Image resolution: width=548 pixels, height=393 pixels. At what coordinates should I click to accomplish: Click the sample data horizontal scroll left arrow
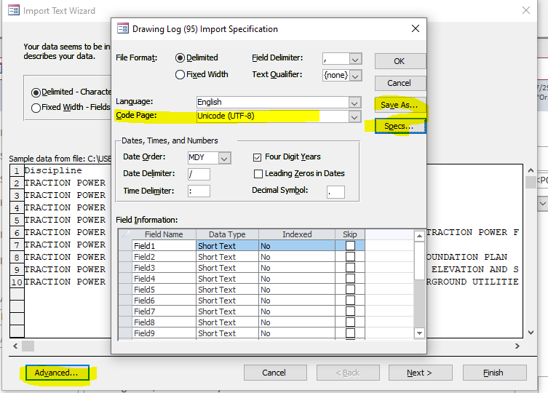point(15,346)
